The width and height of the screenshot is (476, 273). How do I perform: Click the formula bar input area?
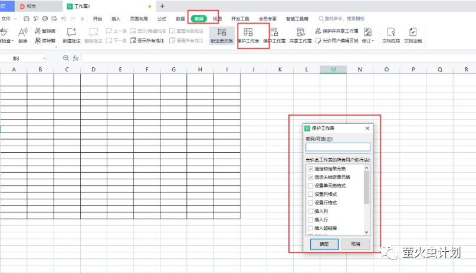(x=278, y=58)
